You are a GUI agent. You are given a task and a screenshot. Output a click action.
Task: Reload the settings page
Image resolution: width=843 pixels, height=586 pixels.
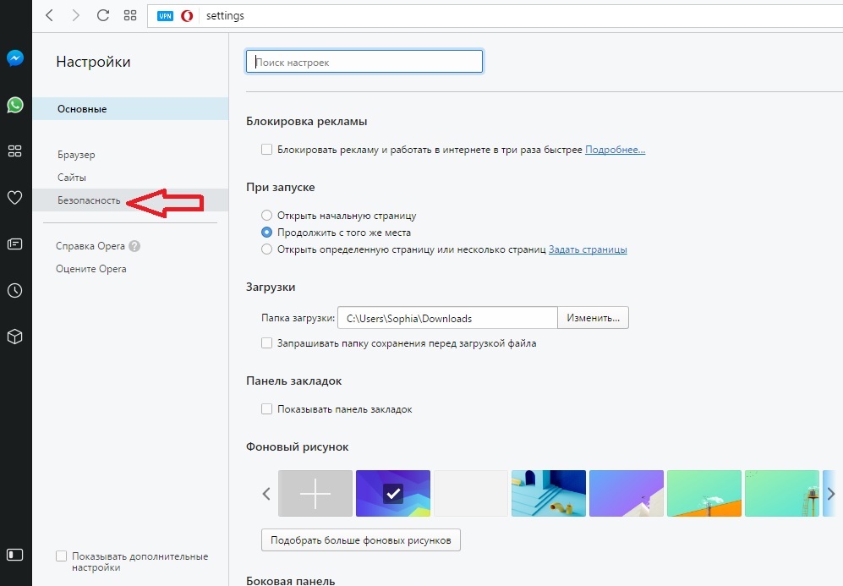click(102, 15)
